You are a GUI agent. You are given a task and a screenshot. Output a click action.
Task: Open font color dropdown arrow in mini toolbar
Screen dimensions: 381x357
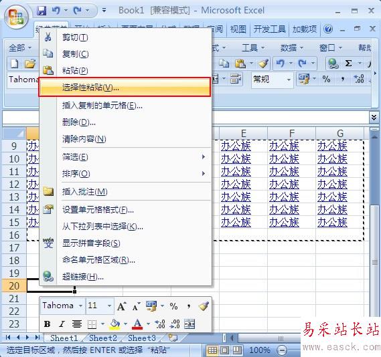click(x=148, y=324)
